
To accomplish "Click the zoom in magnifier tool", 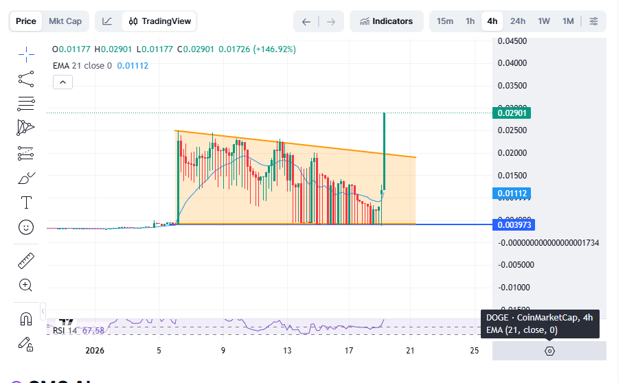I will coord(26,285).
